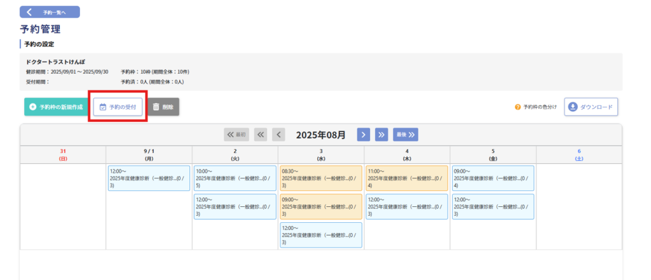This screenshot has width=651, height=280.
Task: Click the 予約枠の色分け help icon
Action: tap(517, 107)
